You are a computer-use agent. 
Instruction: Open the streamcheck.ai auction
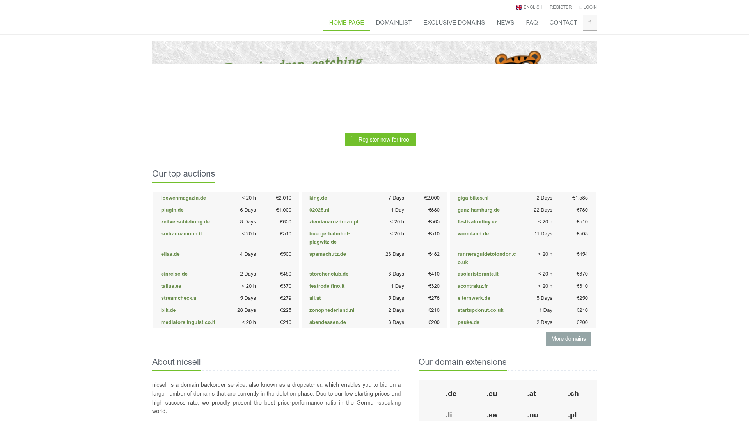pyautogui.click(x=179, y=298)
